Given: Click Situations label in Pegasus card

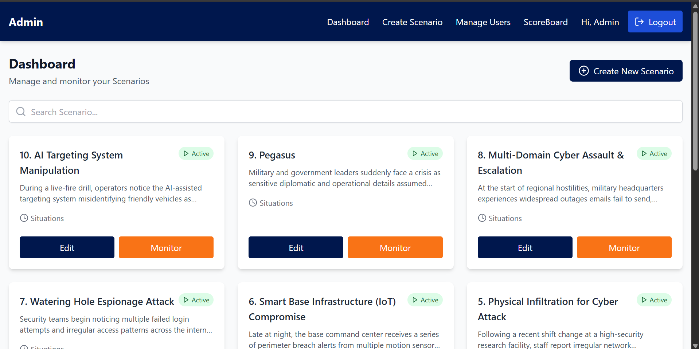Looking at the screenshot, I should [276, 203].
